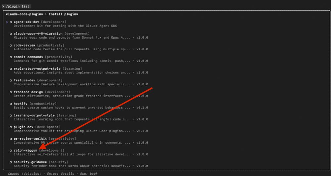Image resolution: width=331 pixels, height=176 pixels.
Task: Toggle the feature-dev selection circle
Action: tap(11, 80)
